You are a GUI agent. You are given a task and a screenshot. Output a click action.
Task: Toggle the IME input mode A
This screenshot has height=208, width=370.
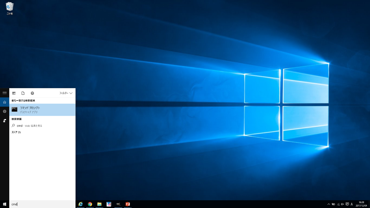(x=352, y=204)
